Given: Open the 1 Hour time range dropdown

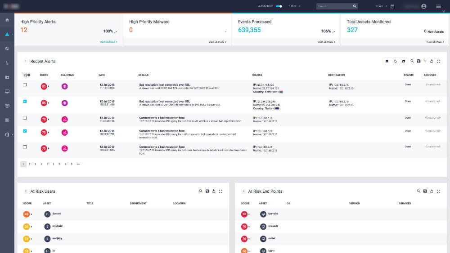Looking at the screenshot, I should pyautogui.click(x=381, y=6).
